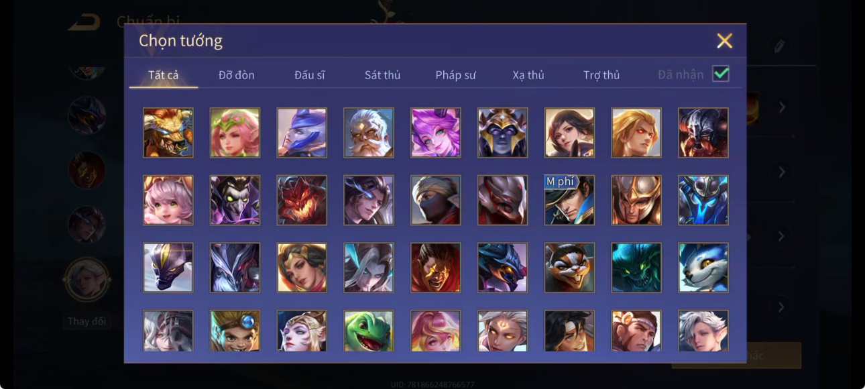Select the goggles-wearing boy hero portrait
Screen dimensions: 865x389
[x=235, y=331]
